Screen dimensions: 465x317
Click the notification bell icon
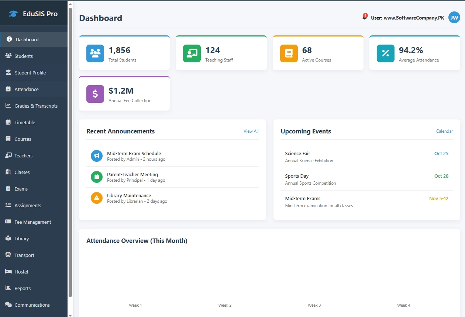point(364,18)
